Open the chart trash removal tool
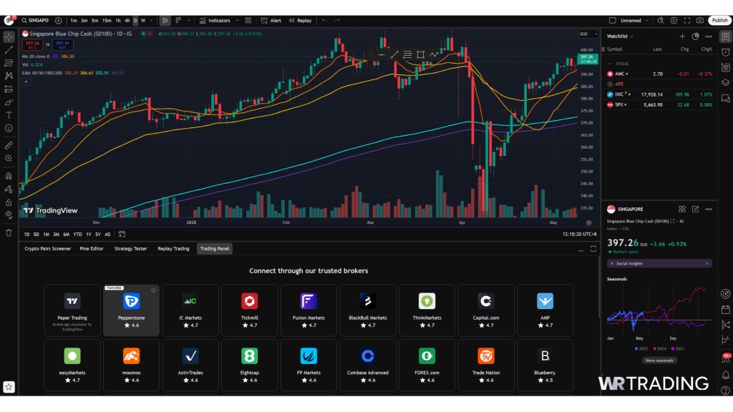This screenshot has width=733, height=412. [8, 232]
